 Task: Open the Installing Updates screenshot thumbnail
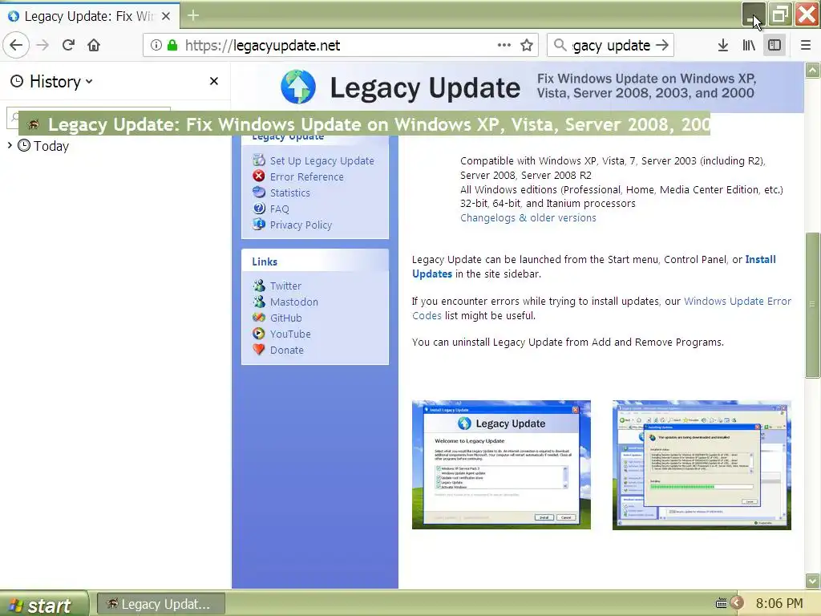click(x=702, y=465)
